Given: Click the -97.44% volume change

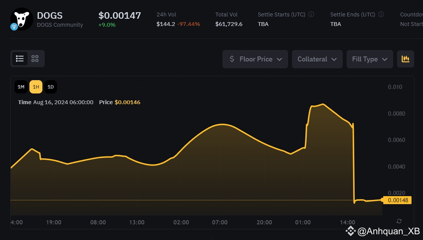Looking at the screenshot, I should (x=188, y=24).
